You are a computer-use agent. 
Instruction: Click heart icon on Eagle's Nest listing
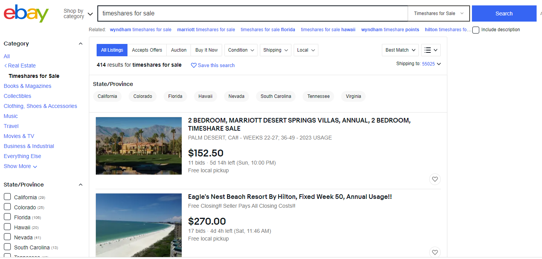tap(435, 252)
